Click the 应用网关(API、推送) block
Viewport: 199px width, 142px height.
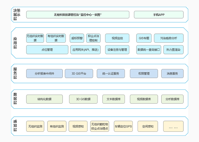pos(85,50)
